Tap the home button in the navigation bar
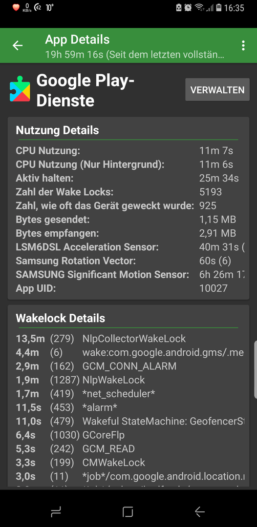The height and width of the screenshot is (527, 257). coord(128,511)
